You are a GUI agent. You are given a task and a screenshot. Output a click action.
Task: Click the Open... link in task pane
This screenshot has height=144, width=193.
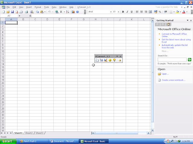165,74
